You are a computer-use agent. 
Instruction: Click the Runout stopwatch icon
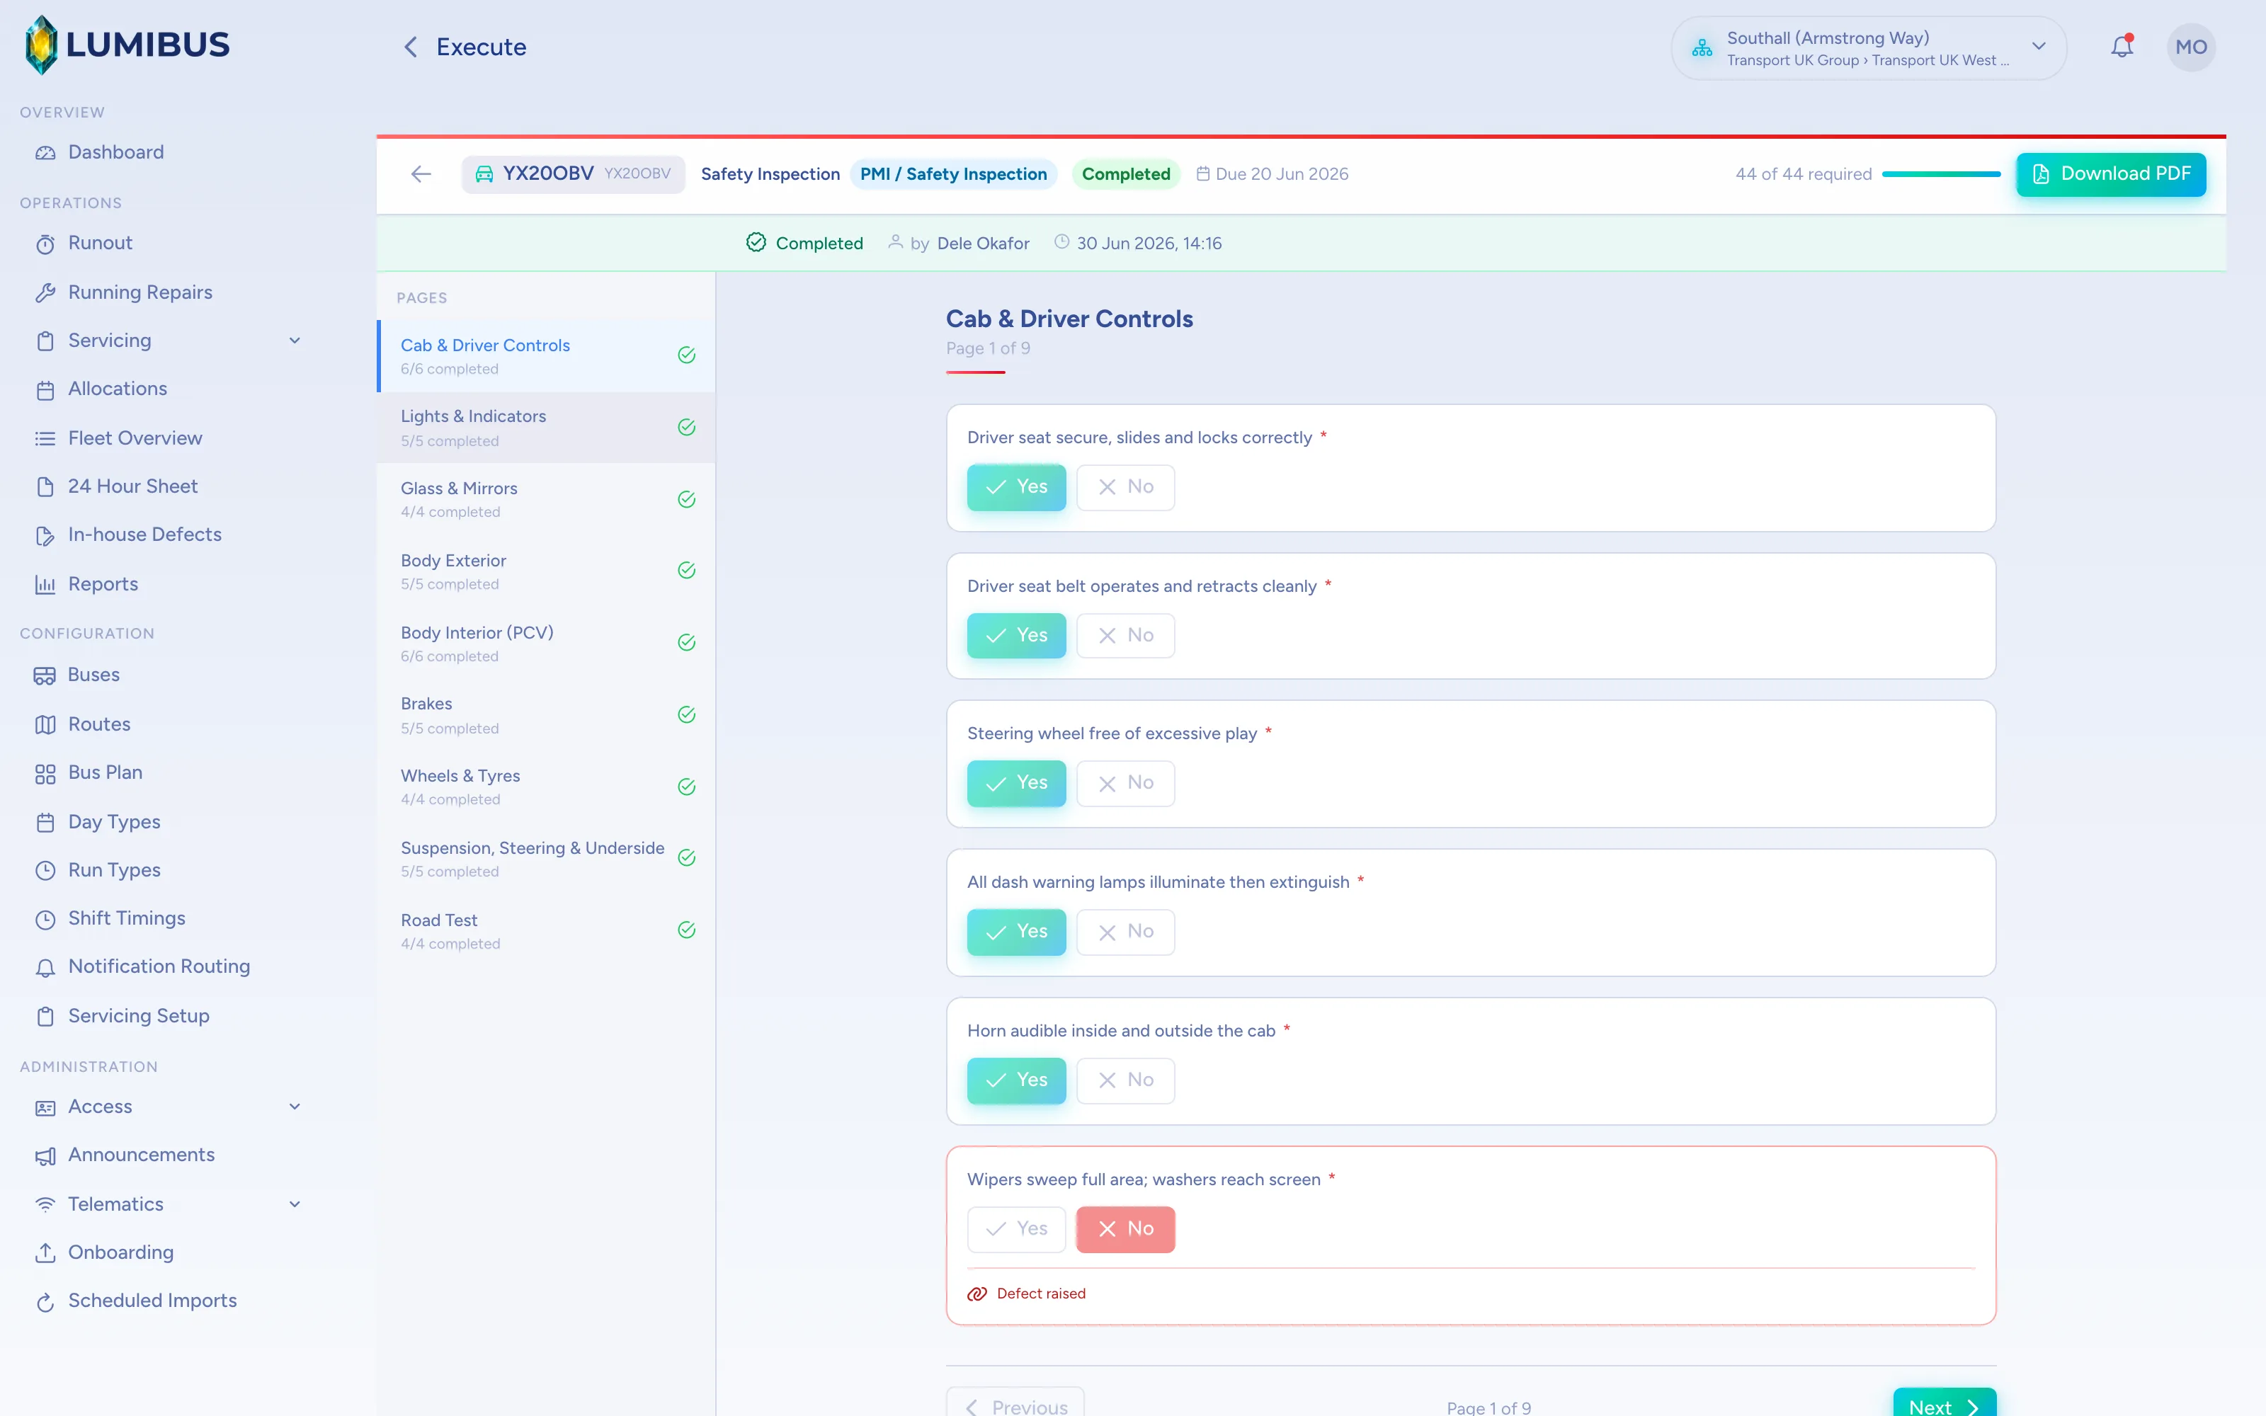tap(45, 244)
